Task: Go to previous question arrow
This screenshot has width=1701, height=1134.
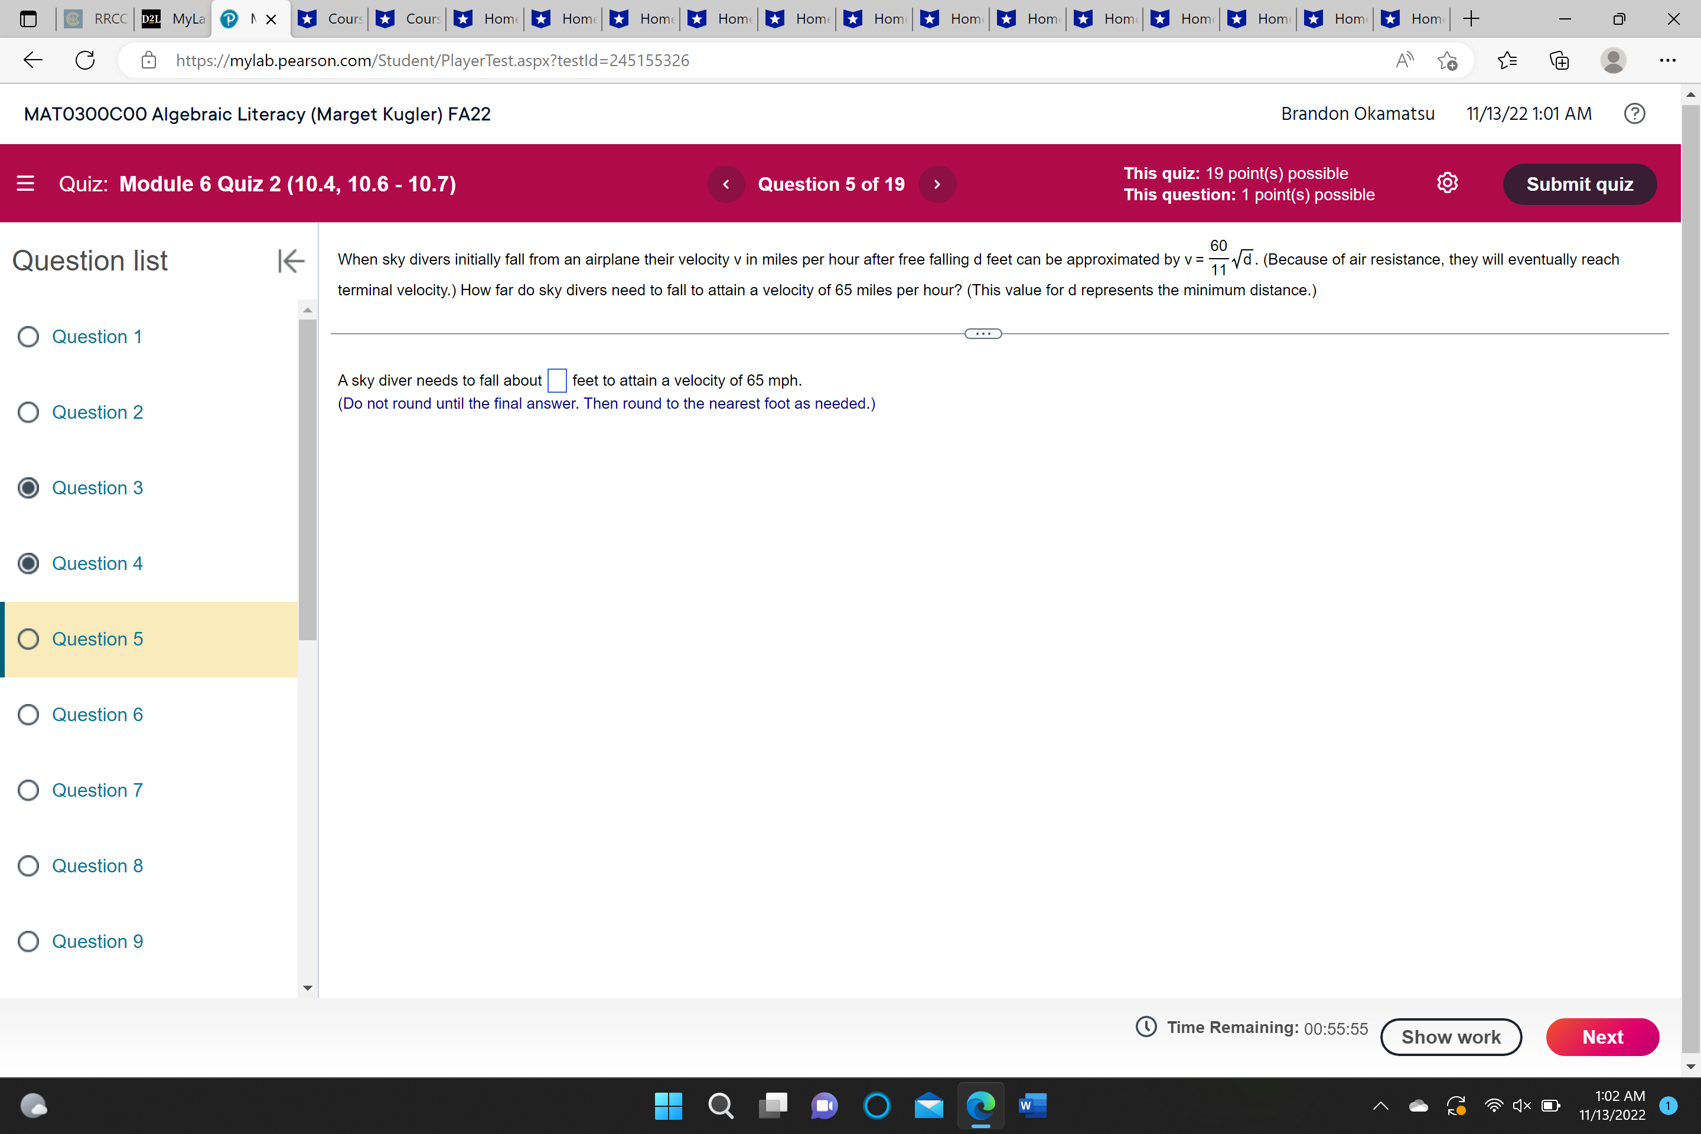Action: click(726, 184)
